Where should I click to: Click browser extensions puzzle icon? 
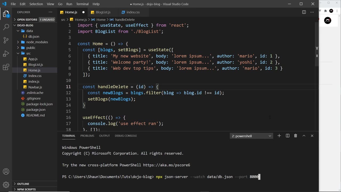(x=325, y=11)
